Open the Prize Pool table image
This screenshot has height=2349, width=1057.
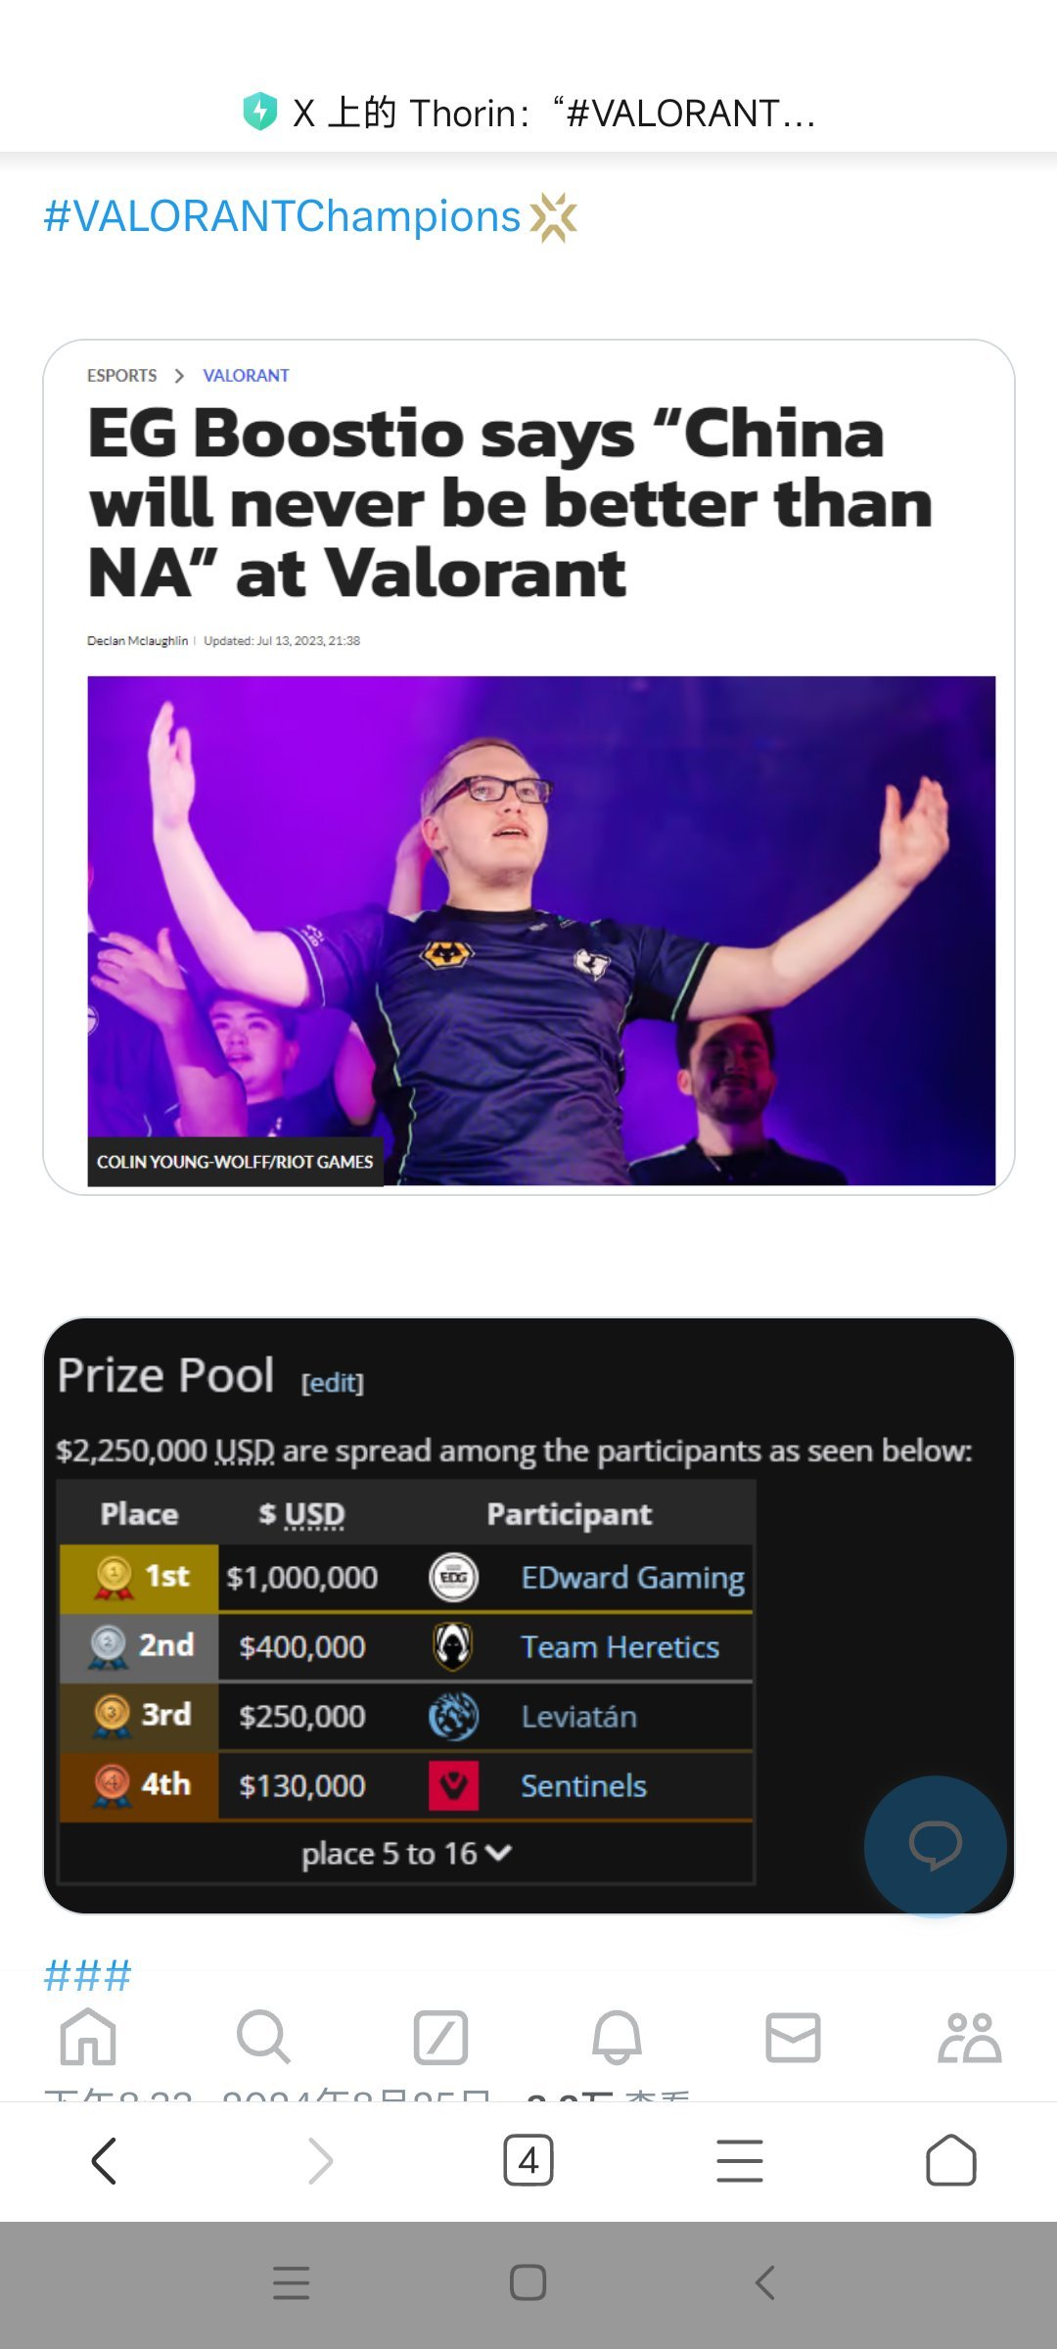pyautogui.click(x=528, y=1616)
